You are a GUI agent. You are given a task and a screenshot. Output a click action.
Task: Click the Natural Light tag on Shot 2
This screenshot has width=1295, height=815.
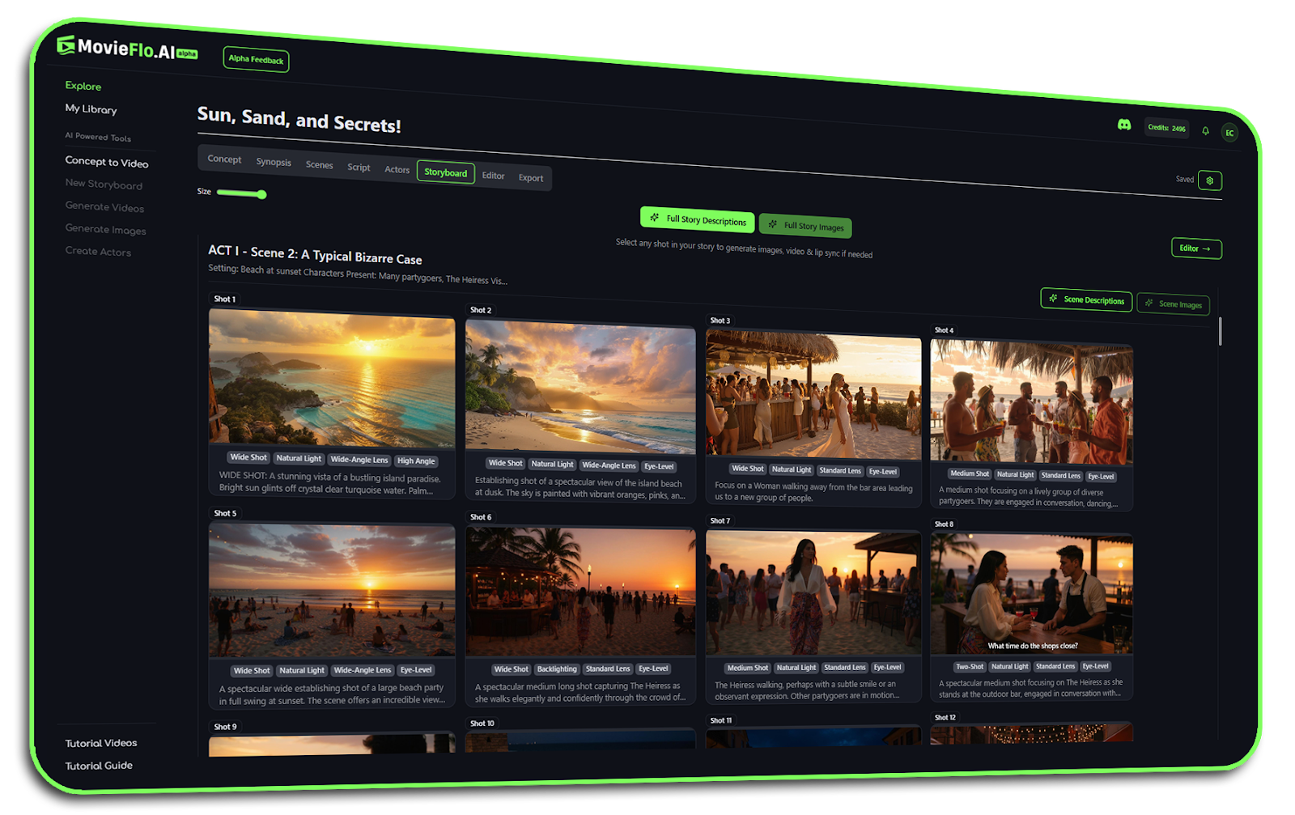click(553, 464)
